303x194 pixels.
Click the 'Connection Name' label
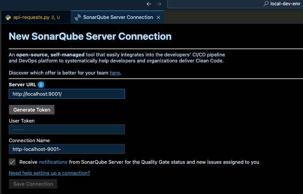click(x=29, y=141)
